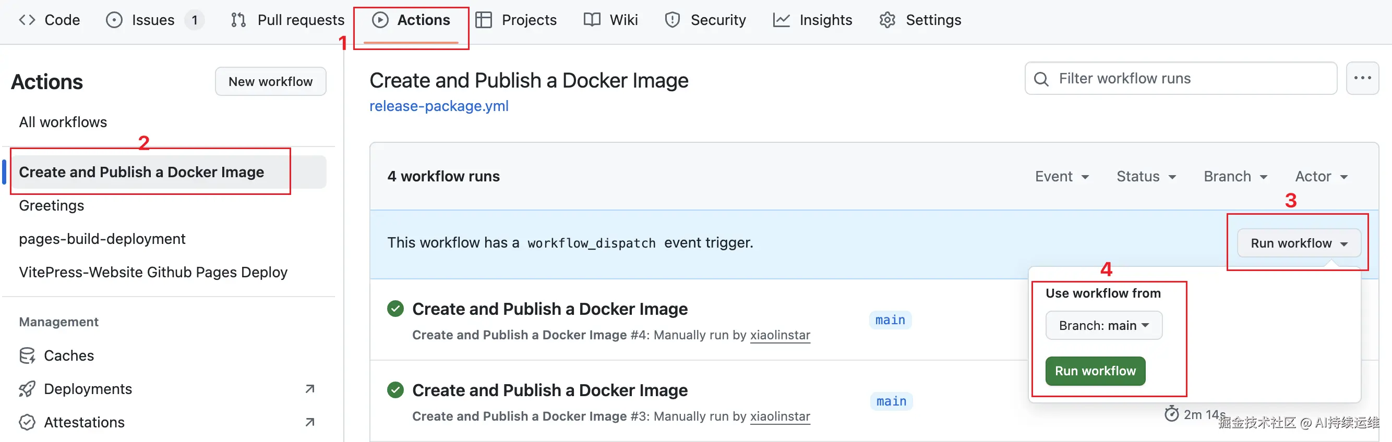
Task: Open run #3 Create and Publish a Docker Image
Action: [549, 390]
